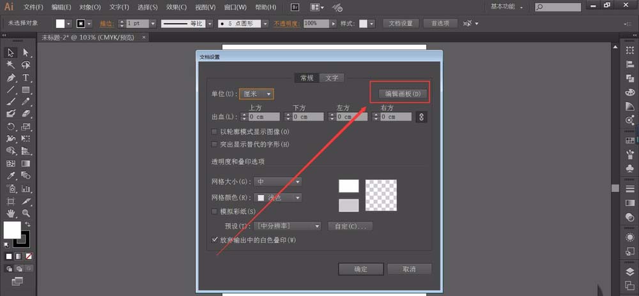Select the Pen tool
This screenshot has height=296, width=639.
pyautogui.click(x=11, y=78)
